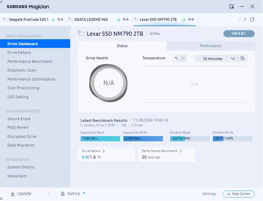Click the benchmark date 11/28/2024 19:03:16

pyautogui.click(x=151, y=120)
